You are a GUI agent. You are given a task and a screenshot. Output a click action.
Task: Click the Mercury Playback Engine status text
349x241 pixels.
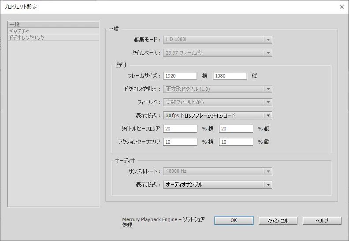point(163,222)
